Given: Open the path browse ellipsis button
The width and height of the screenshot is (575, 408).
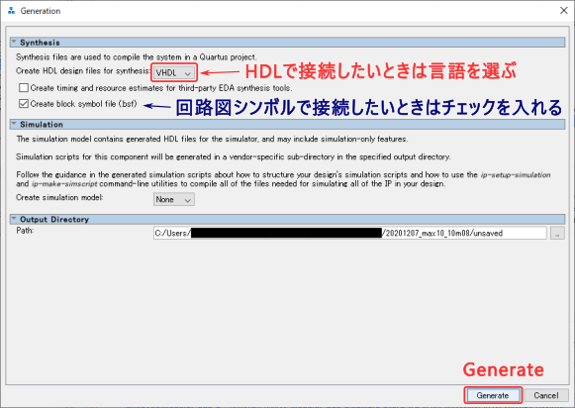Looking at the screenshot, I should pyautogui.click(x=557, y=233).
